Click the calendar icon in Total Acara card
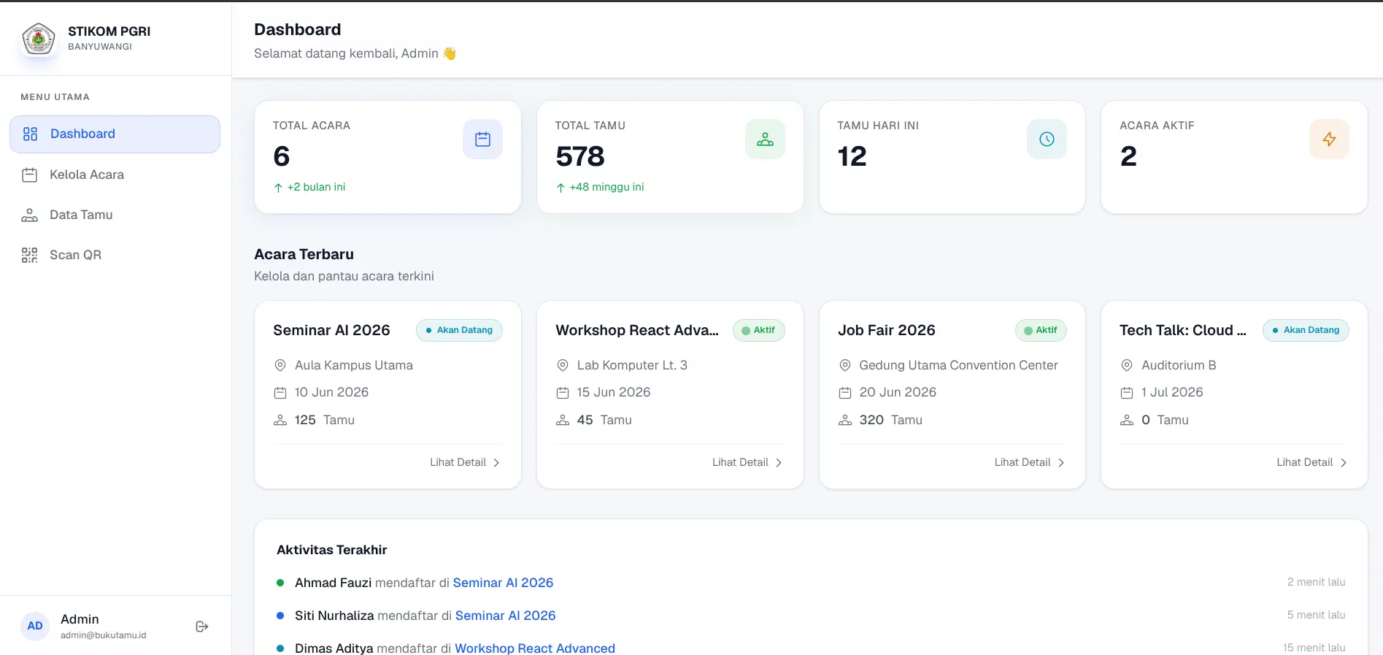Screen dimensions: 1383x655 click(x=482, y=139)
